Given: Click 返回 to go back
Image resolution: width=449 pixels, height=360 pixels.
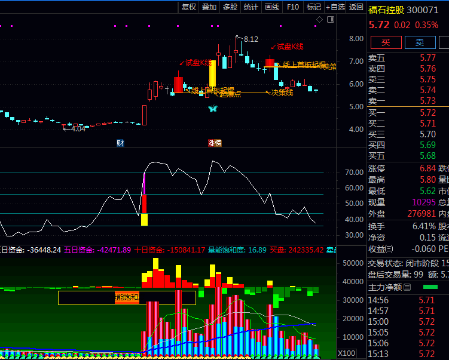Looking at the screenshot, I should 356,7.
